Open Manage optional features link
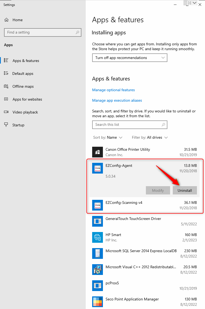 click(113, 90)
